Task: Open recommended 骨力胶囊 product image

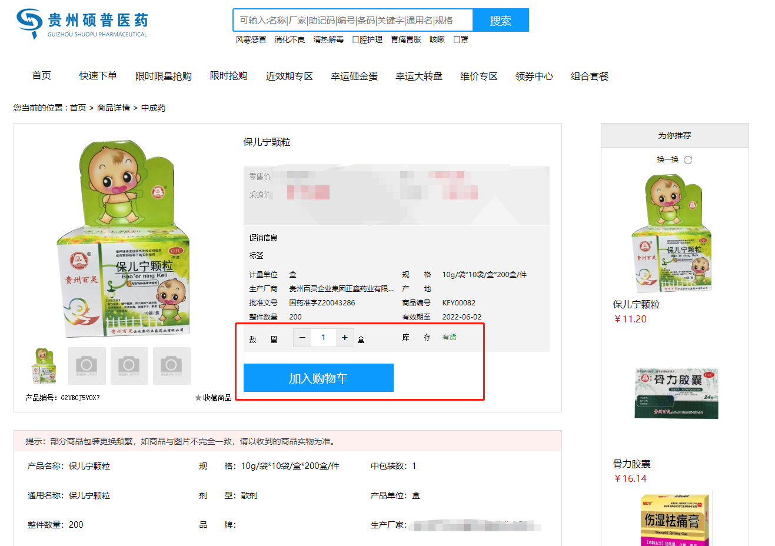Action: 677,393
